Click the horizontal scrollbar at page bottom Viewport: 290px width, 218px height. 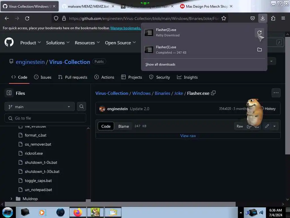120,204
